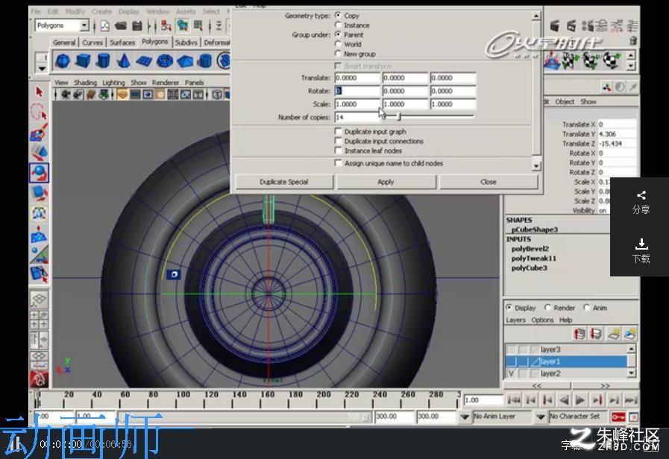Open the No Anim Layer dropdown arrow
This screenshot has height=459, width=669.
[x=465, y=417]
